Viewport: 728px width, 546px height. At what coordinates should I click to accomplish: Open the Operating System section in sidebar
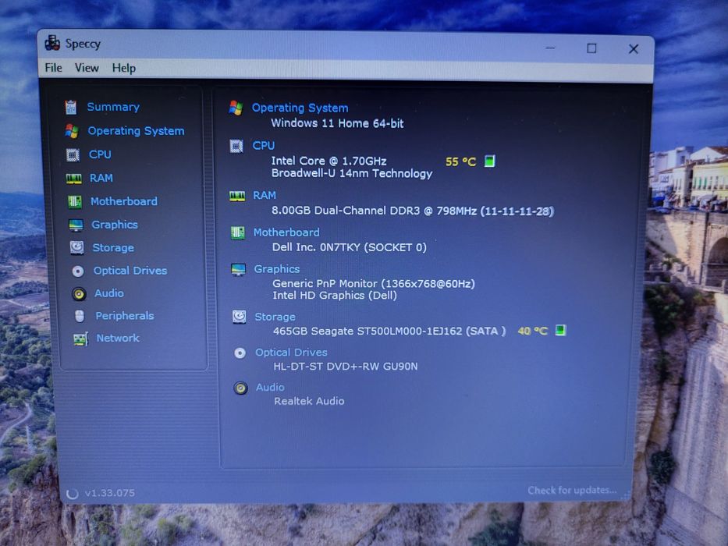(x=136, y=131)
